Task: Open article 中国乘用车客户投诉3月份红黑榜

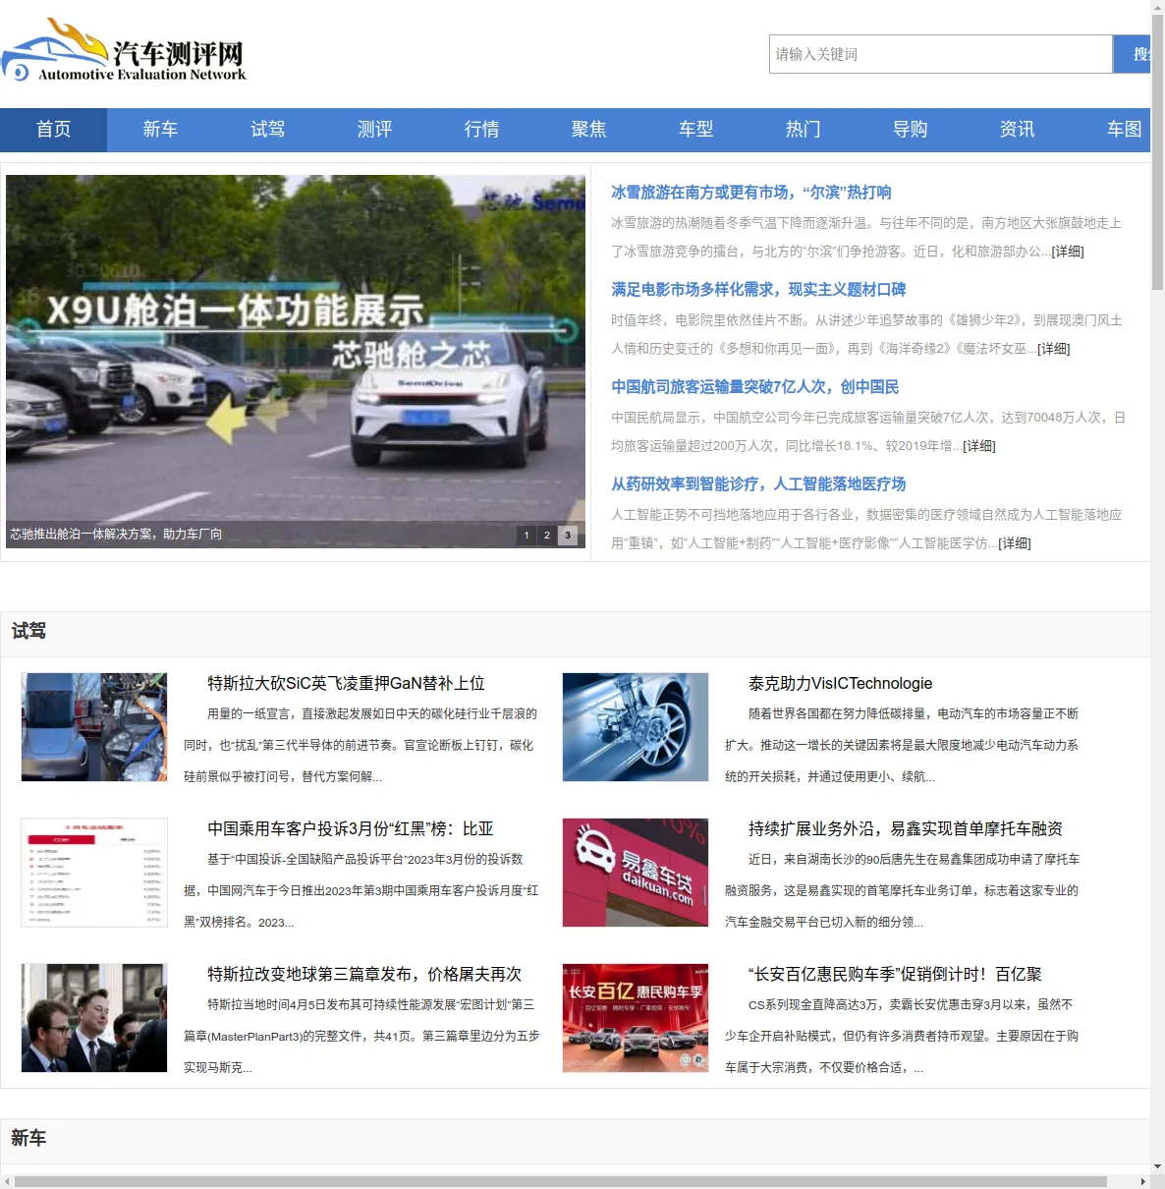Action: click(351, 829)
